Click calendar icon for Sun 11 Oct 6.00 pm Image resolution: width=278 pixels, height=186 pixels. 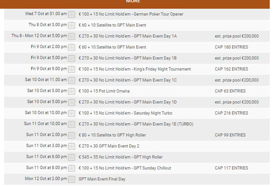coord(72,157)
